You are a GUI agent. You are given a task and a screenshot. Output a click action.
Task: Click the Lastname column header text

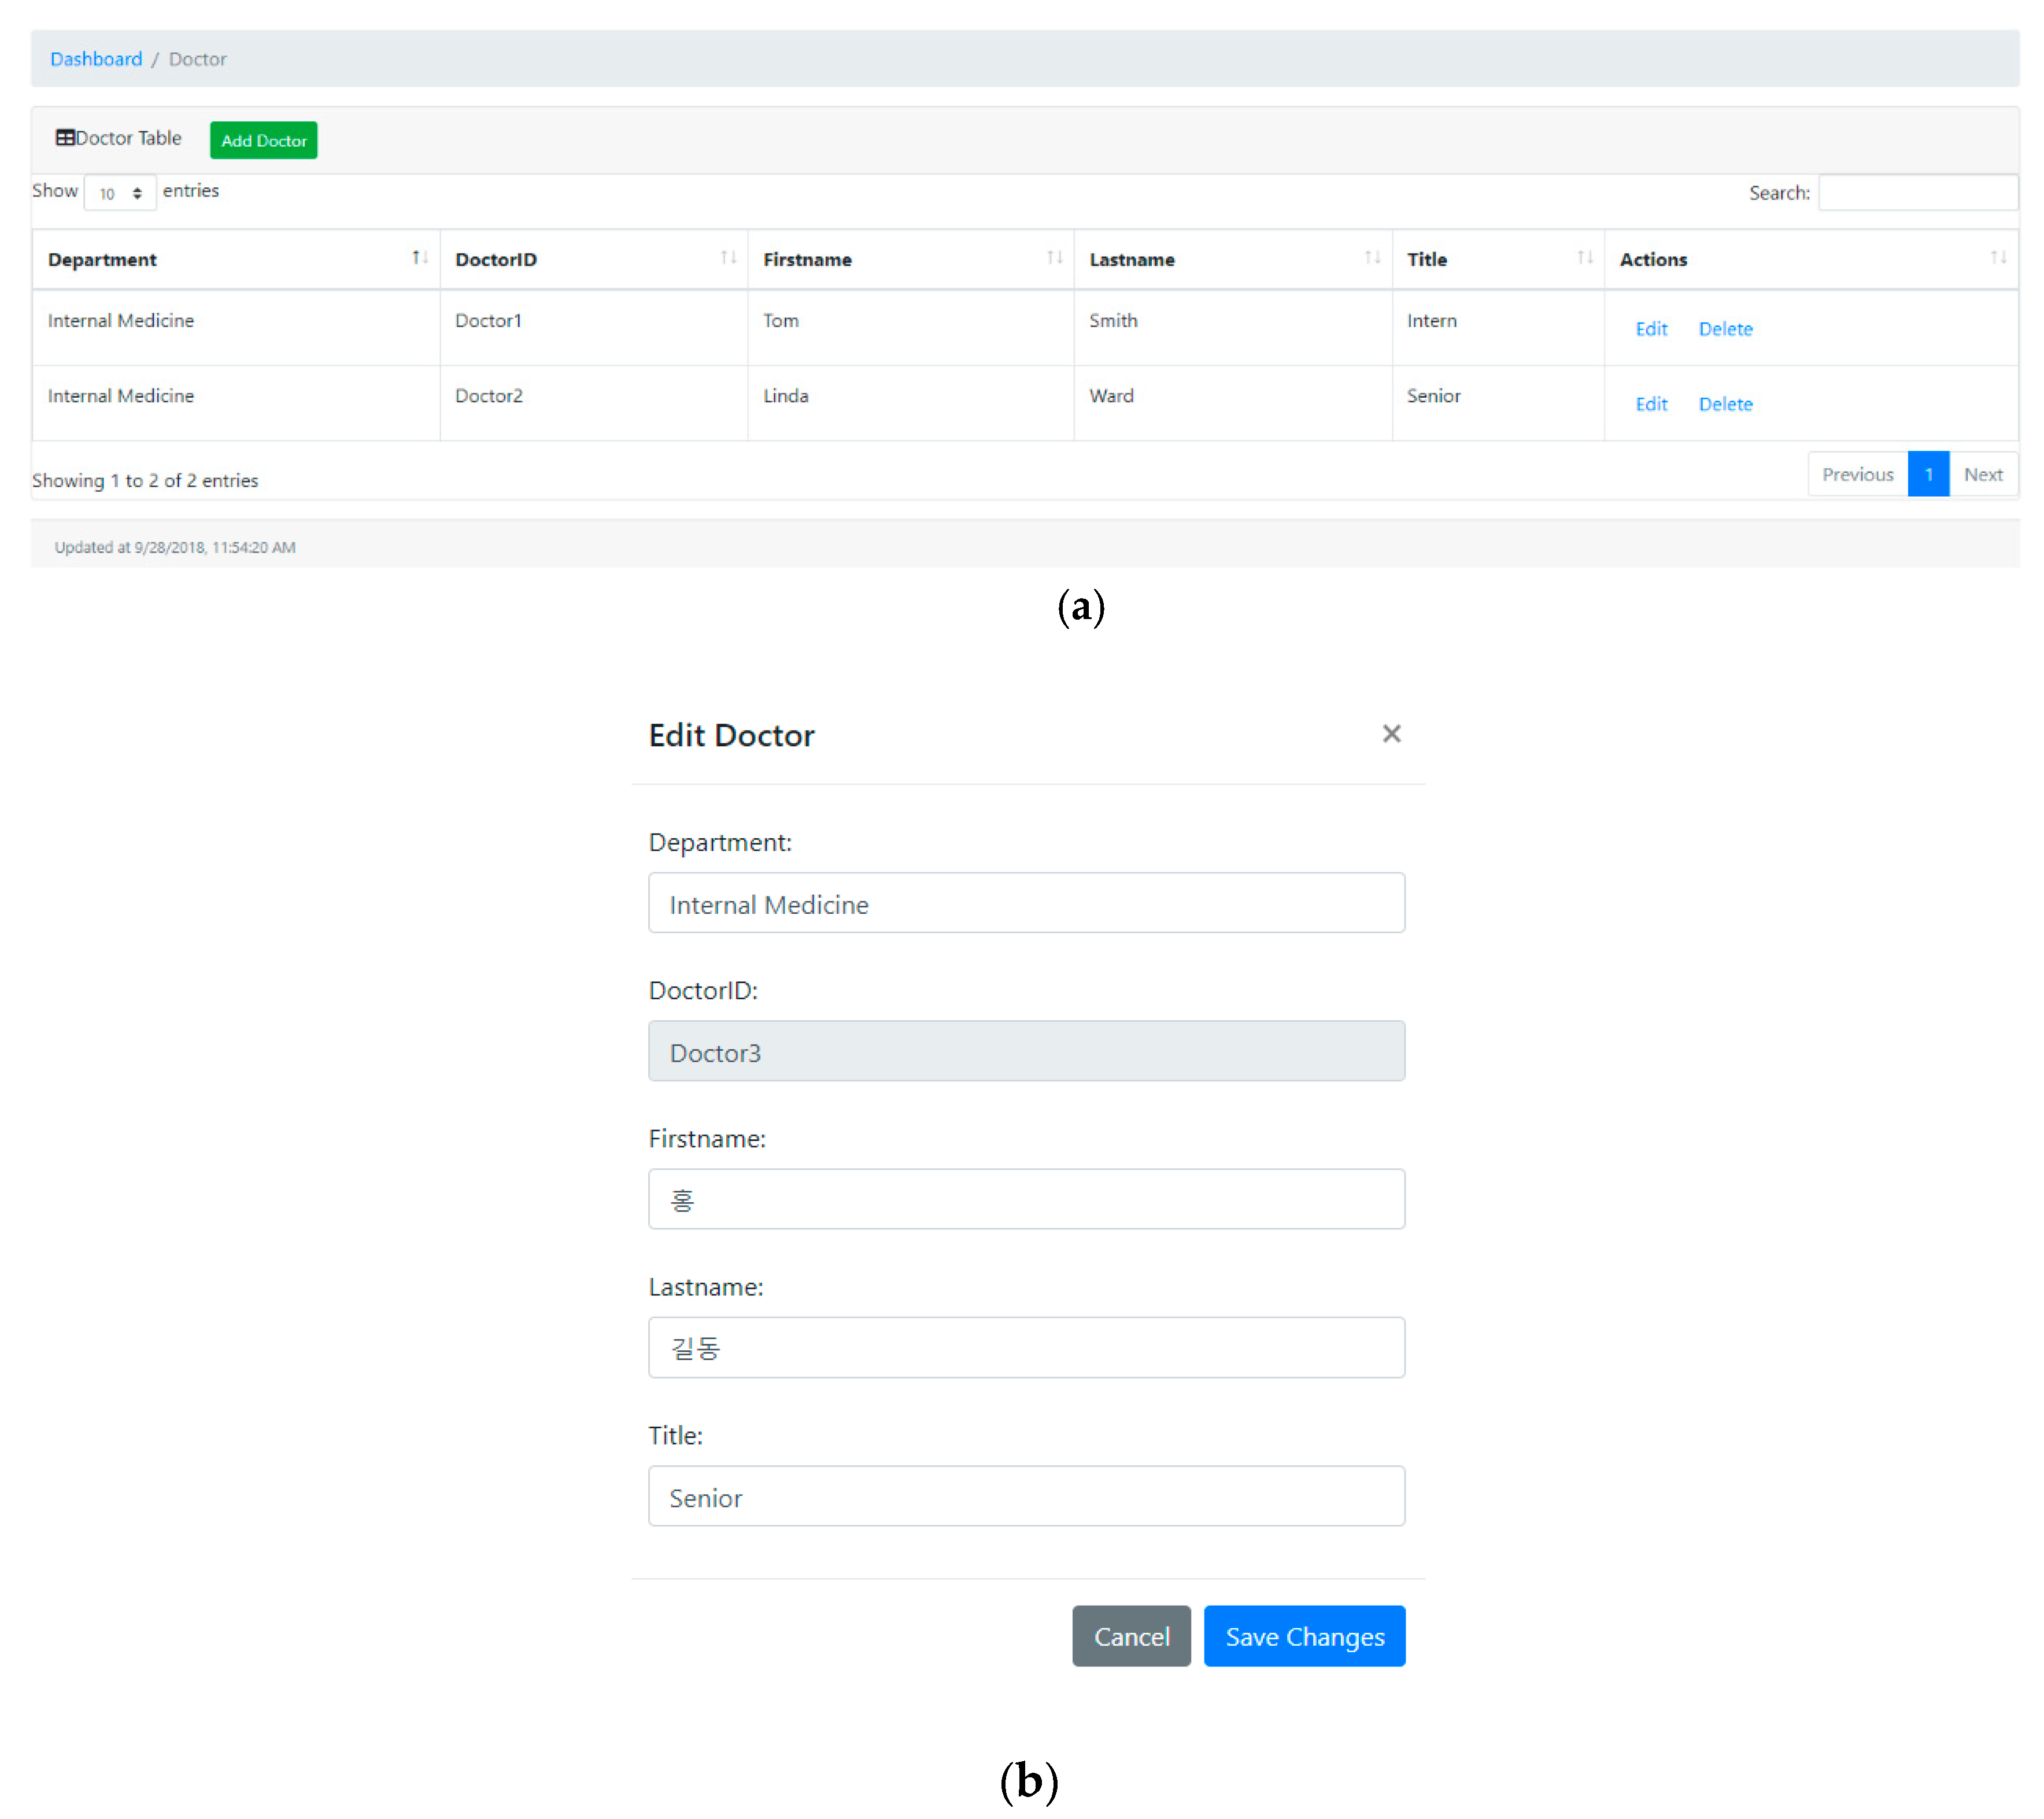pos(1132,260)
